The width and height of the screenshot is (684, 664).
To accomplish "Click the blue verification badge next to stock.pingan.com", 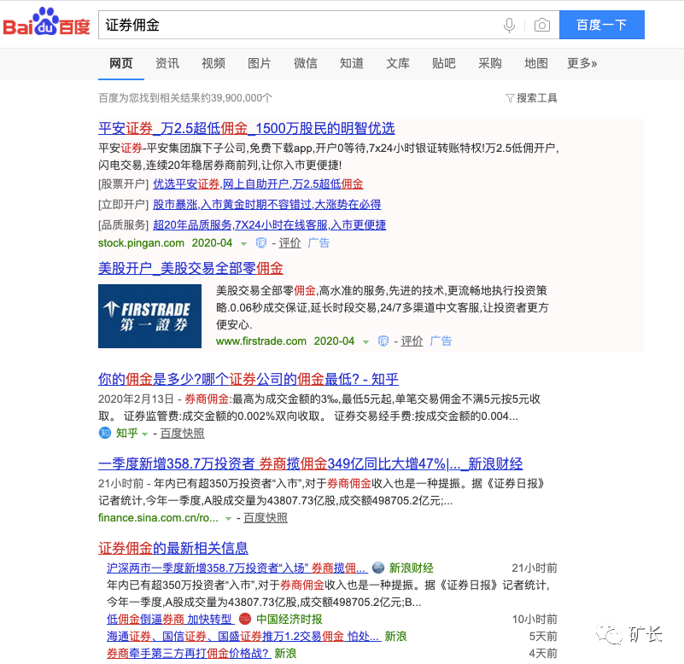I will click(x=260, y=243).
